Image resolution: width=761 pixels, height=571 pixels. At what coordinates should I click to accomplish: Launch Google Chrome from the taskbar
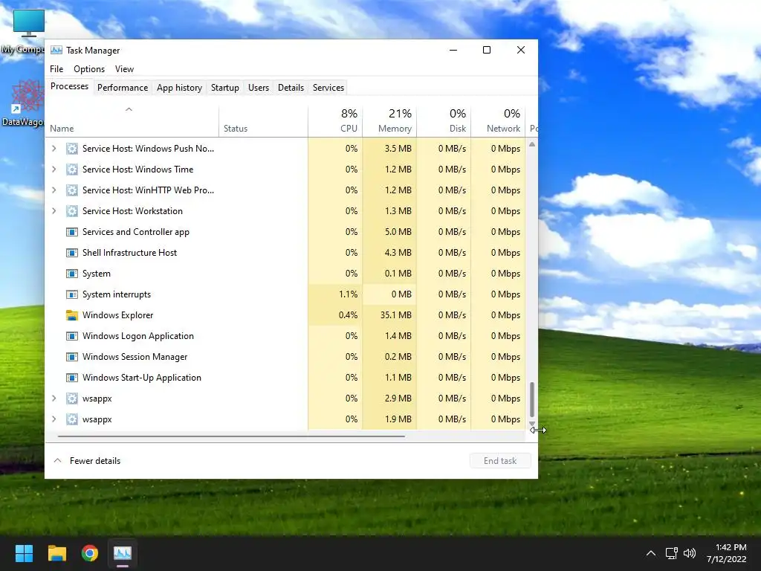(90, 553)
